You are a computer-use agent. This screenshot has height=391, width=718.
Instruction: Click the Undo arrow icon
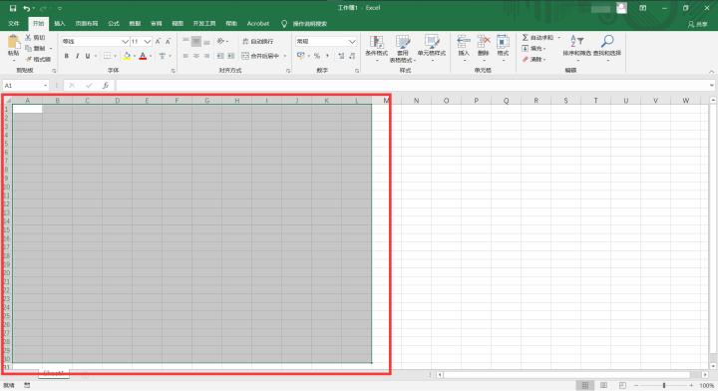[x=27, y=8]
